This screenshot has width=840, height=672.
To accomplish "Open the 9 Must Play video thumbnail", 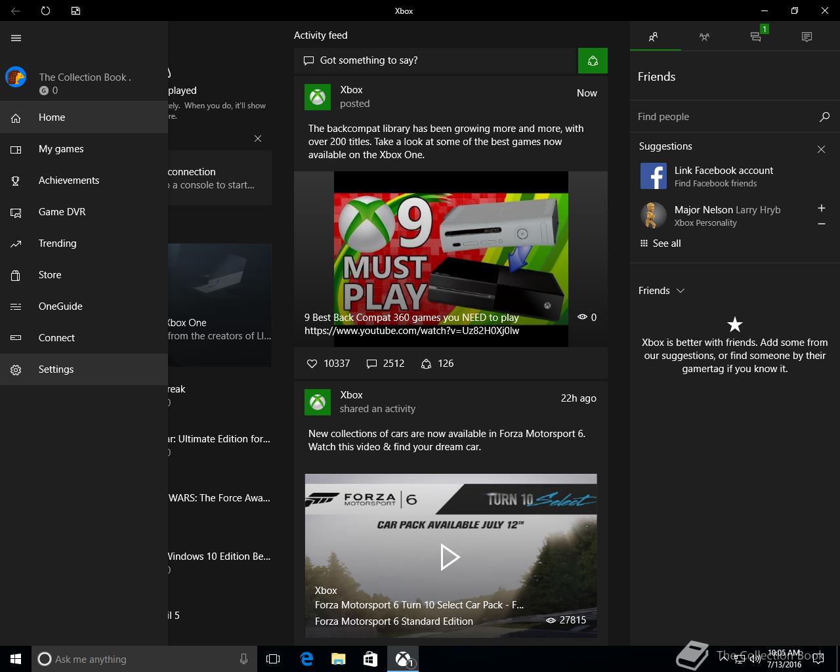I will pyautogui.click(x=451, y=259).
